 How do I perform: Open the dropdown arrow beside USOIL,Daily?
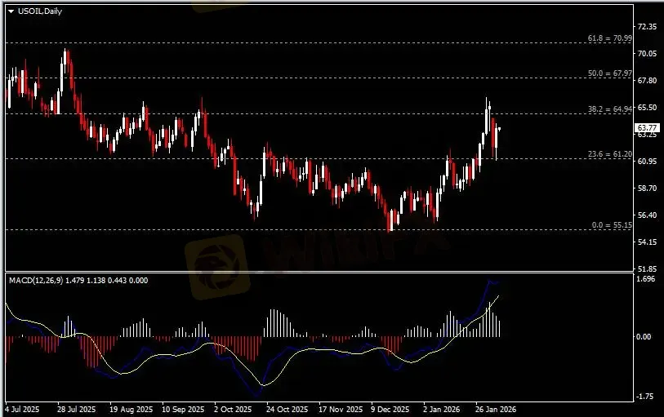point(11,11)
